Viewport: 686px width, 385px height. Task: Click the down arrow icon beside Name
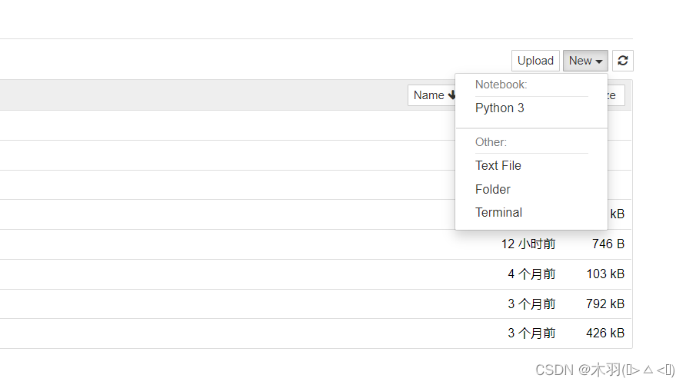(452, 95)
